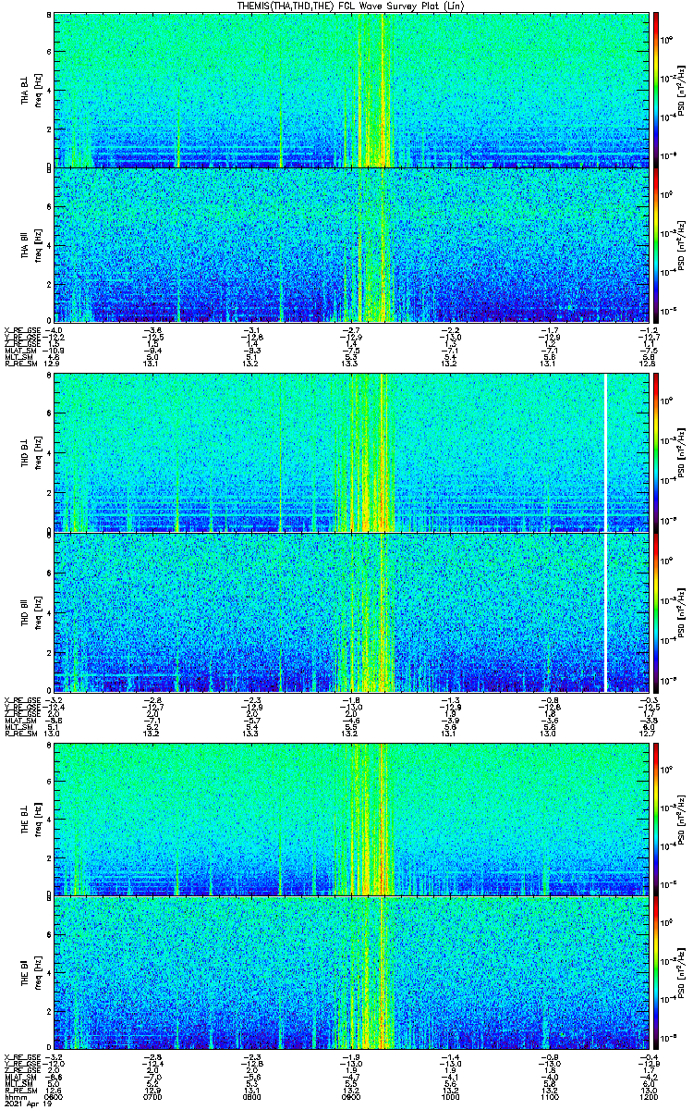Click the '0600' time tick label
This screenshot has width=693, height=1110.
coord(55,1096)
